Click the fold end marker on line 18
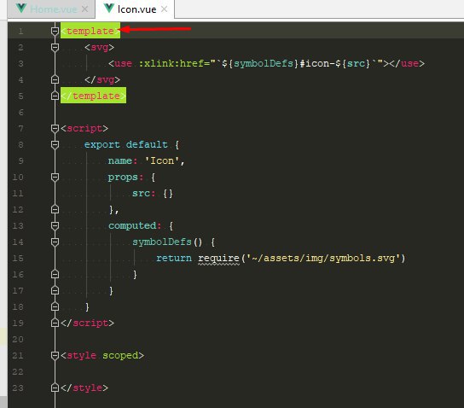The image size is (464, 408). point(55,306)
